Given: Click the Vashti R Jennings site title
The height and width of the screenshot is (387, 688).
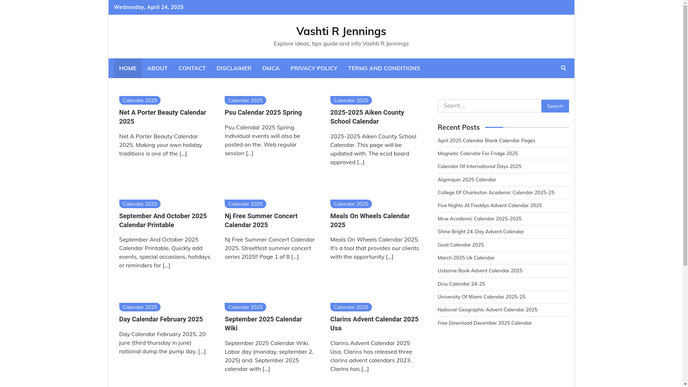Looking at the screenshot, I should (x=341, y=31).
